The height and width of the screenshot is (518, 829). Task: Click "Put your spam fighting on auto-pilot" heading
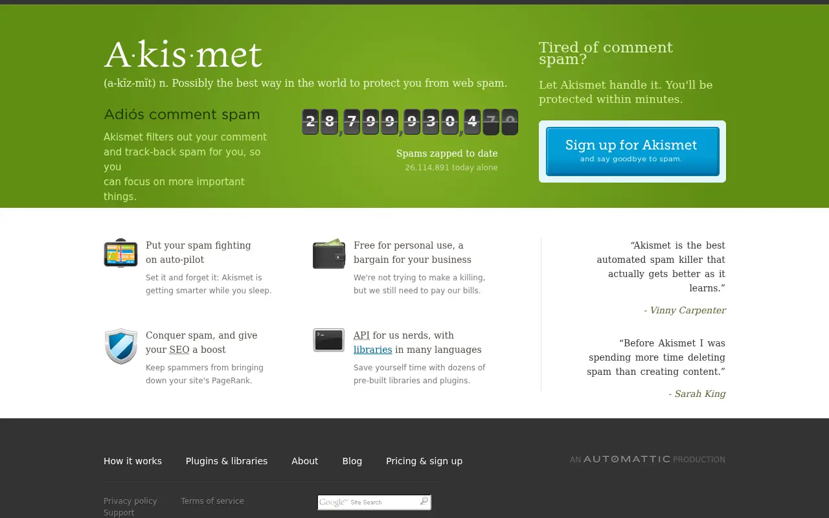(x=198, y=253)
